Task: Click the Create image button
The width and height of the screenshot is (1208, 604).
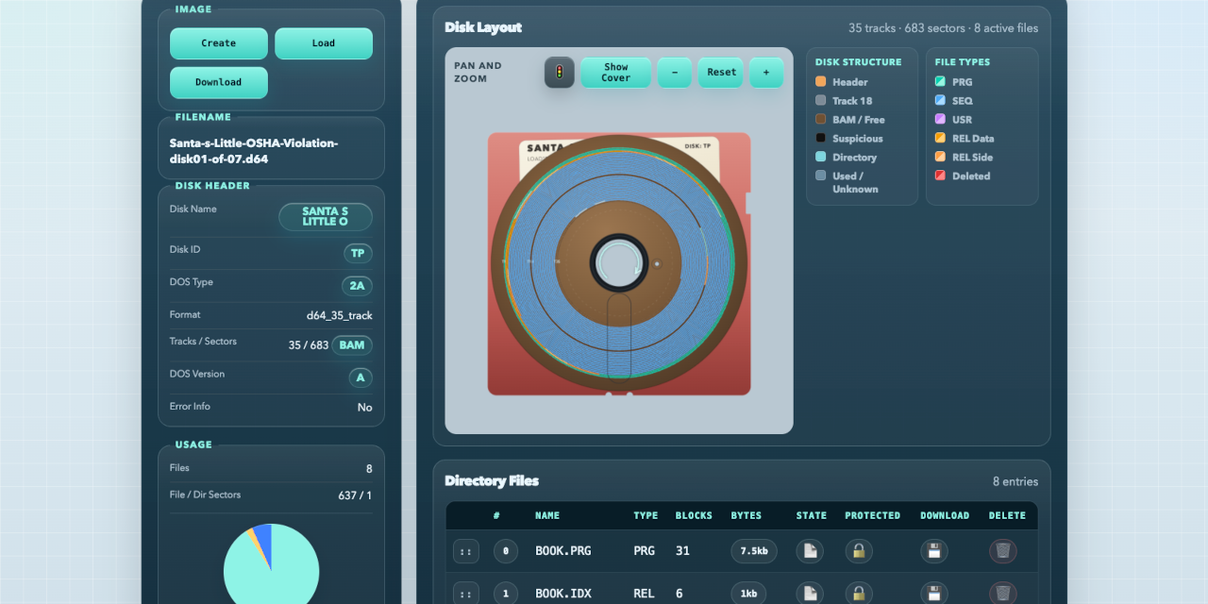Action: [x=219, y=43]
